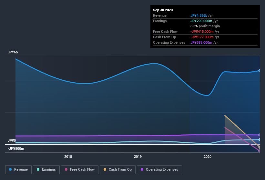The width and height of the screenshot is (265, 180).
Task: Toggle the Free Cash Flow legend button
Action: coord(80,170)
